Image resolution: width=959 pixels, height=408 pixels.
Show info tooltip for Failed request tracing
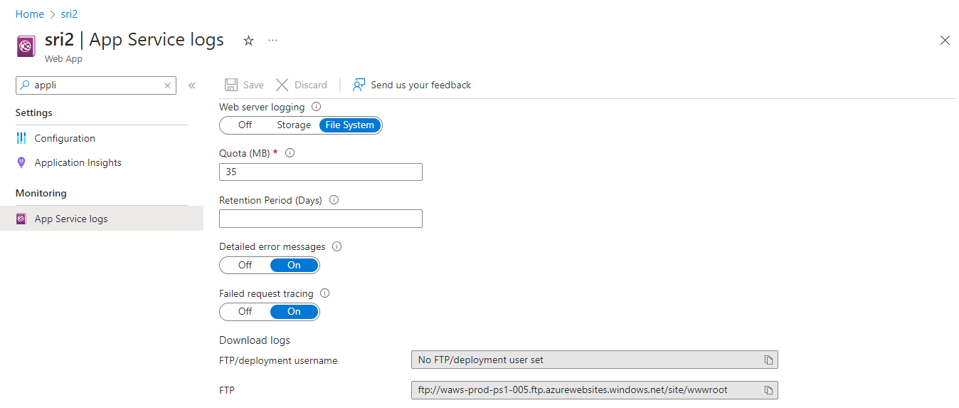(x=325, y=293)
